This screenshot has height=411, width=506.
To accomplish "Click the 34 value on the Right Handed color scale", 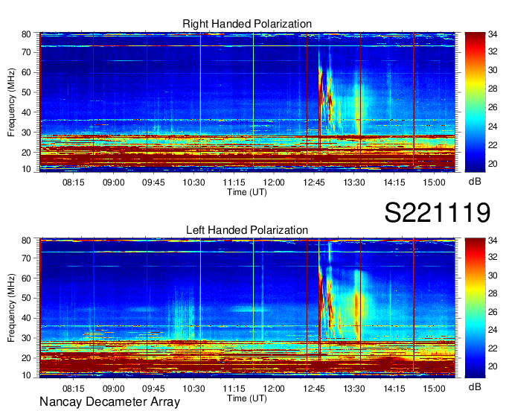I will 493,34.
